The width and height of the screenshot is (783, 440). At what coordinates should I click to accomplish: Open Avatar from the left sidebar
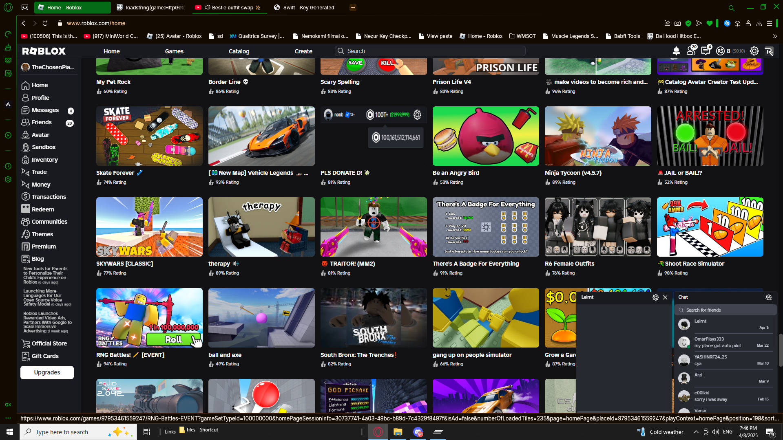point(40,135)
